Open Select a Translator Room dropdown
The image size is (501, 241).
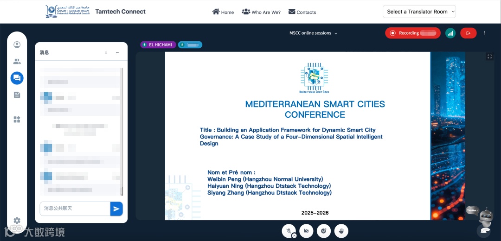coord(419,12)
